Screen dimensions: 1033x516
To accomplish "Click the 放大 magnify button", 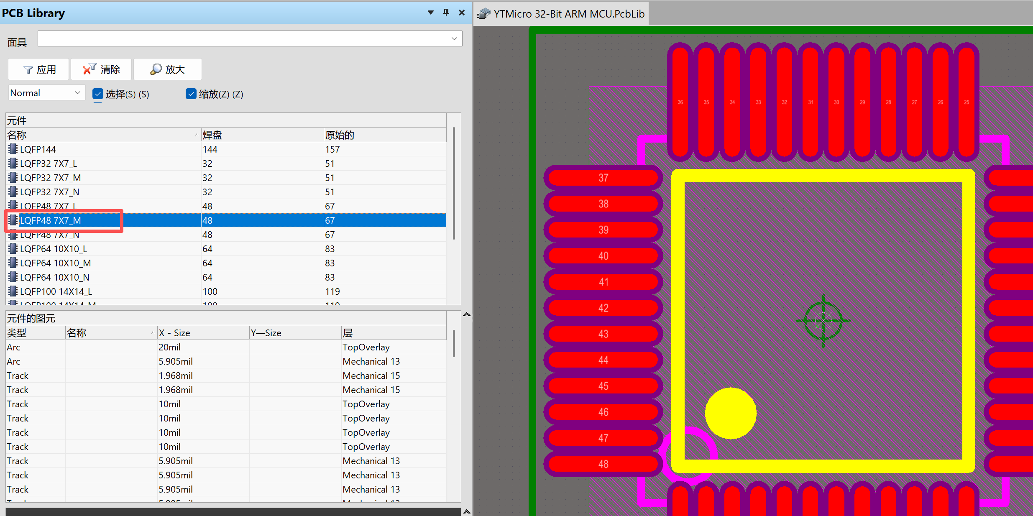I will 168,69.
